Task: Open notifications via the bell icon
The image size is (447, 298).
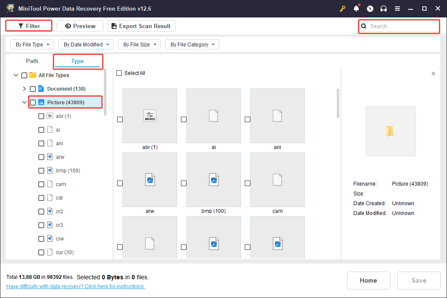Action: [356, 8]
